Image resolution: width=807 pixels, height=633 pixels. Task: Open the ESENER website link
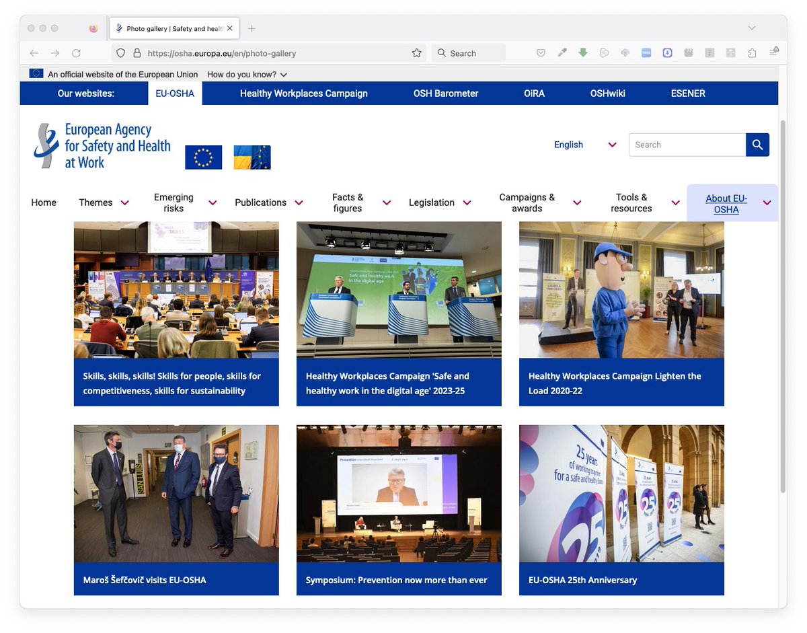(688, 94)
